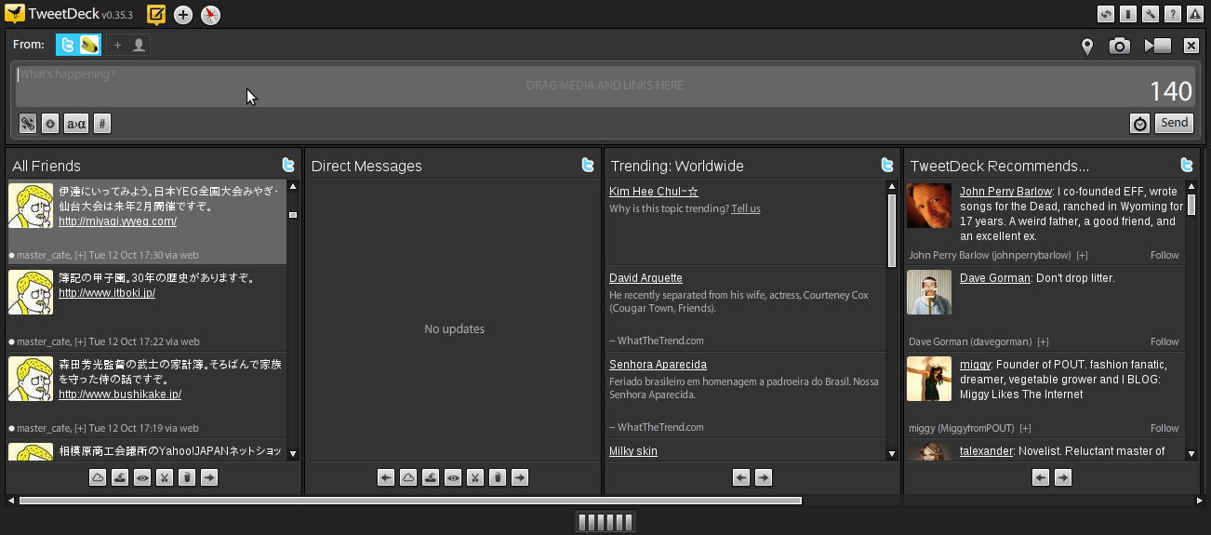The height and width of the screenshot is (535, 1211).
Task: Click scissors icon under All Friends column
Action: click(x=165, y=477)
